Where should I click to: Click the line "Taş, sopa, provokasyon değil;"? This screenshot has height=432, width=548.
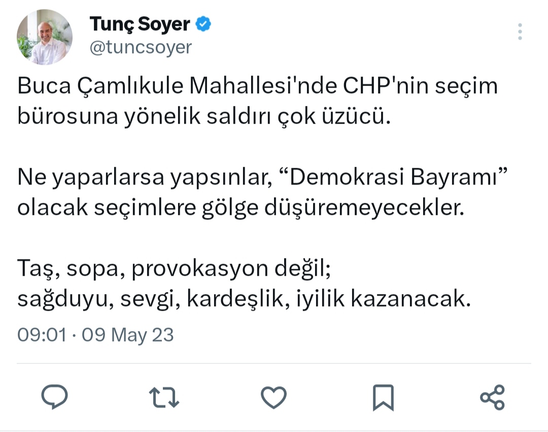(x=174, y=268)
